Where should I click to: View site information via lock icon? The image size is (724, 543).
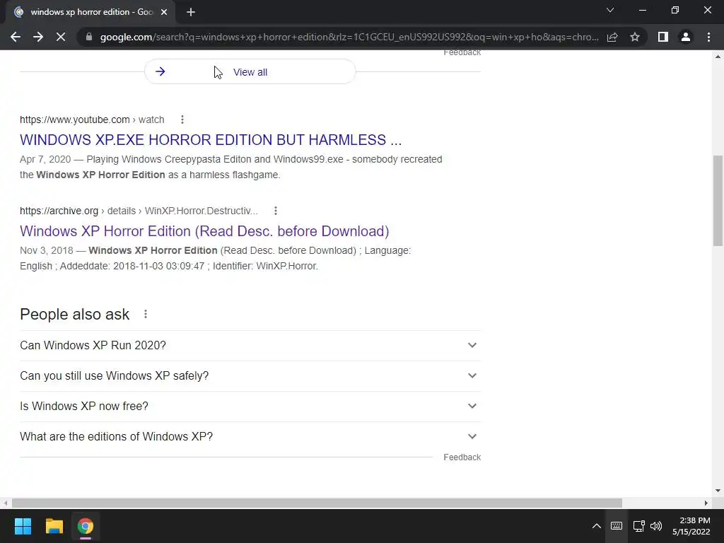89,37
